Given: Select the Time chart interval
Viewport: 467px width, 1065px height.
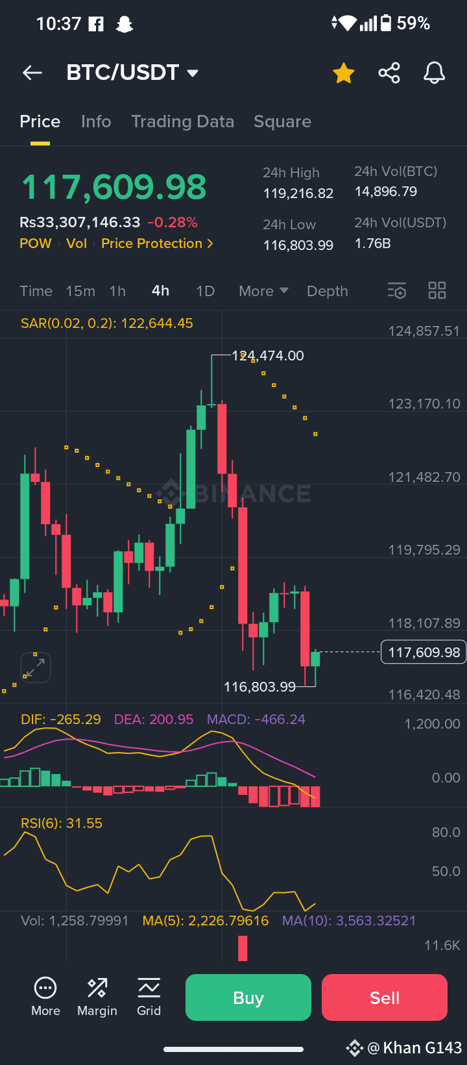Looking at the screenshot, I should point(36,291).
